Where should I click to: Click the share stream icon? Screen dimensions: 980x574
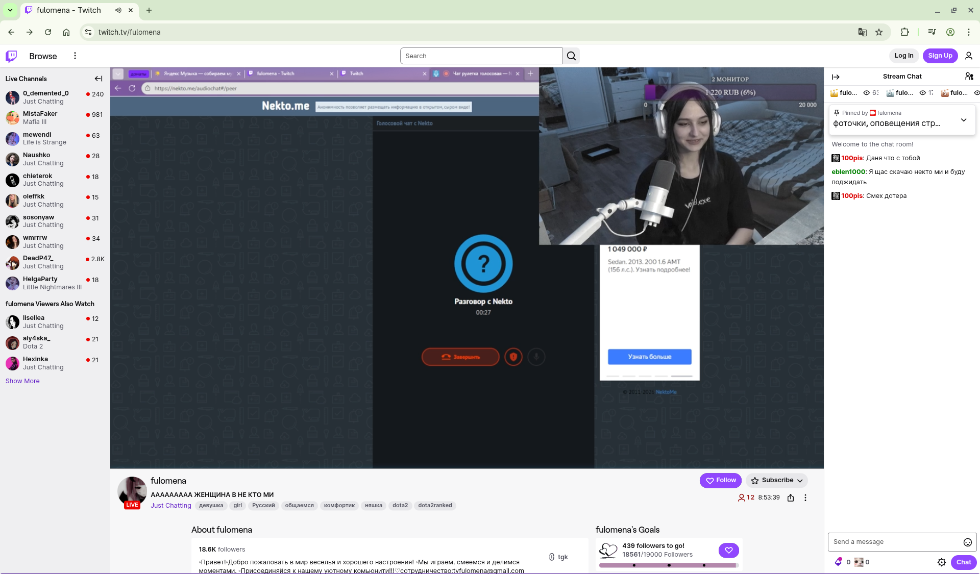791,498
